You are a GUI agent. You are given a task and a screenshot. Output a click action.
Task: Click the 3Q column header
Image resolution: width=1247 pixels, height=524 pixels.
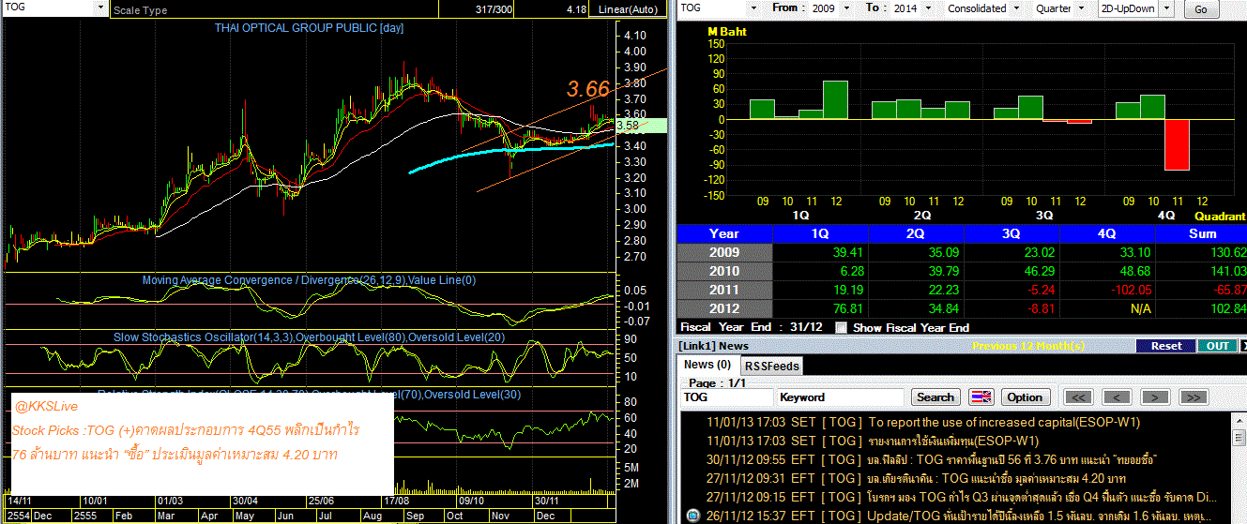[x=1011, y=234]
